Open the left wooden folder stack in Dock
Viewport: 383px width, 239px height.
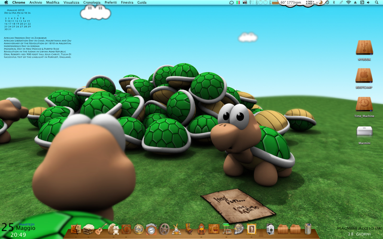[x=283, y=229]
